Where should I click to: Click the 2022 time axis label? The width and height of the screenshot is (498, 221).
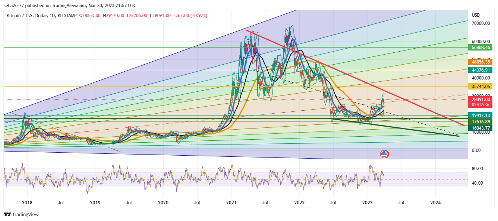[x=299, y=203]
